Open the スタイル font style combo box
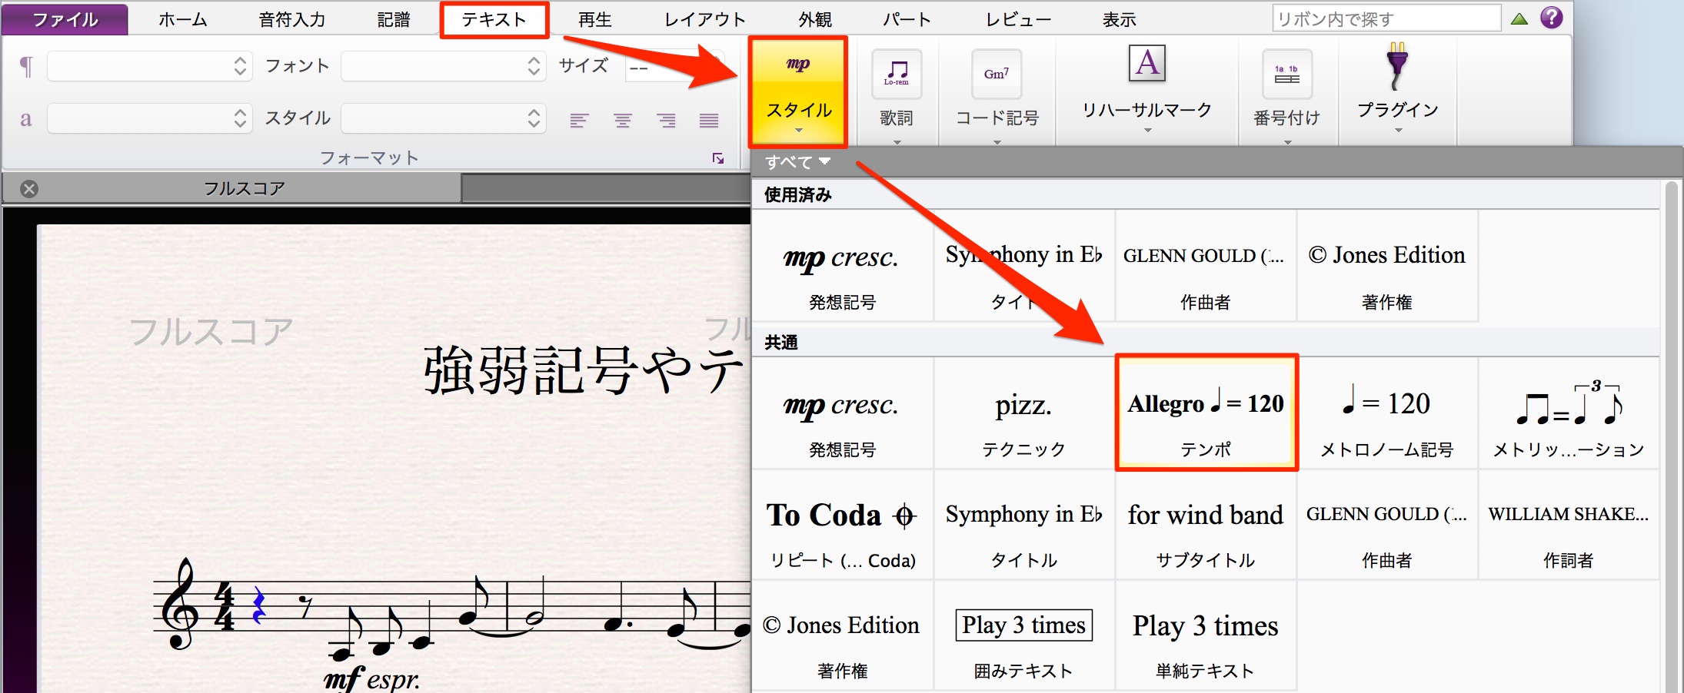The image size is (1684, 693). 444,118
